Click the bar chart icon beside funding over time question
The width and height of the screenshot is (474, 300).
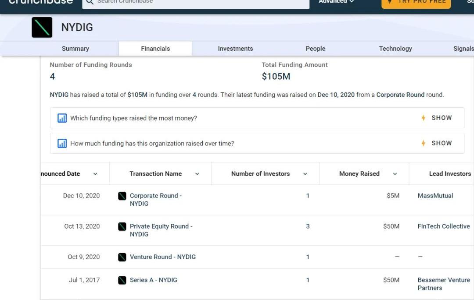[x=62, y=144]
